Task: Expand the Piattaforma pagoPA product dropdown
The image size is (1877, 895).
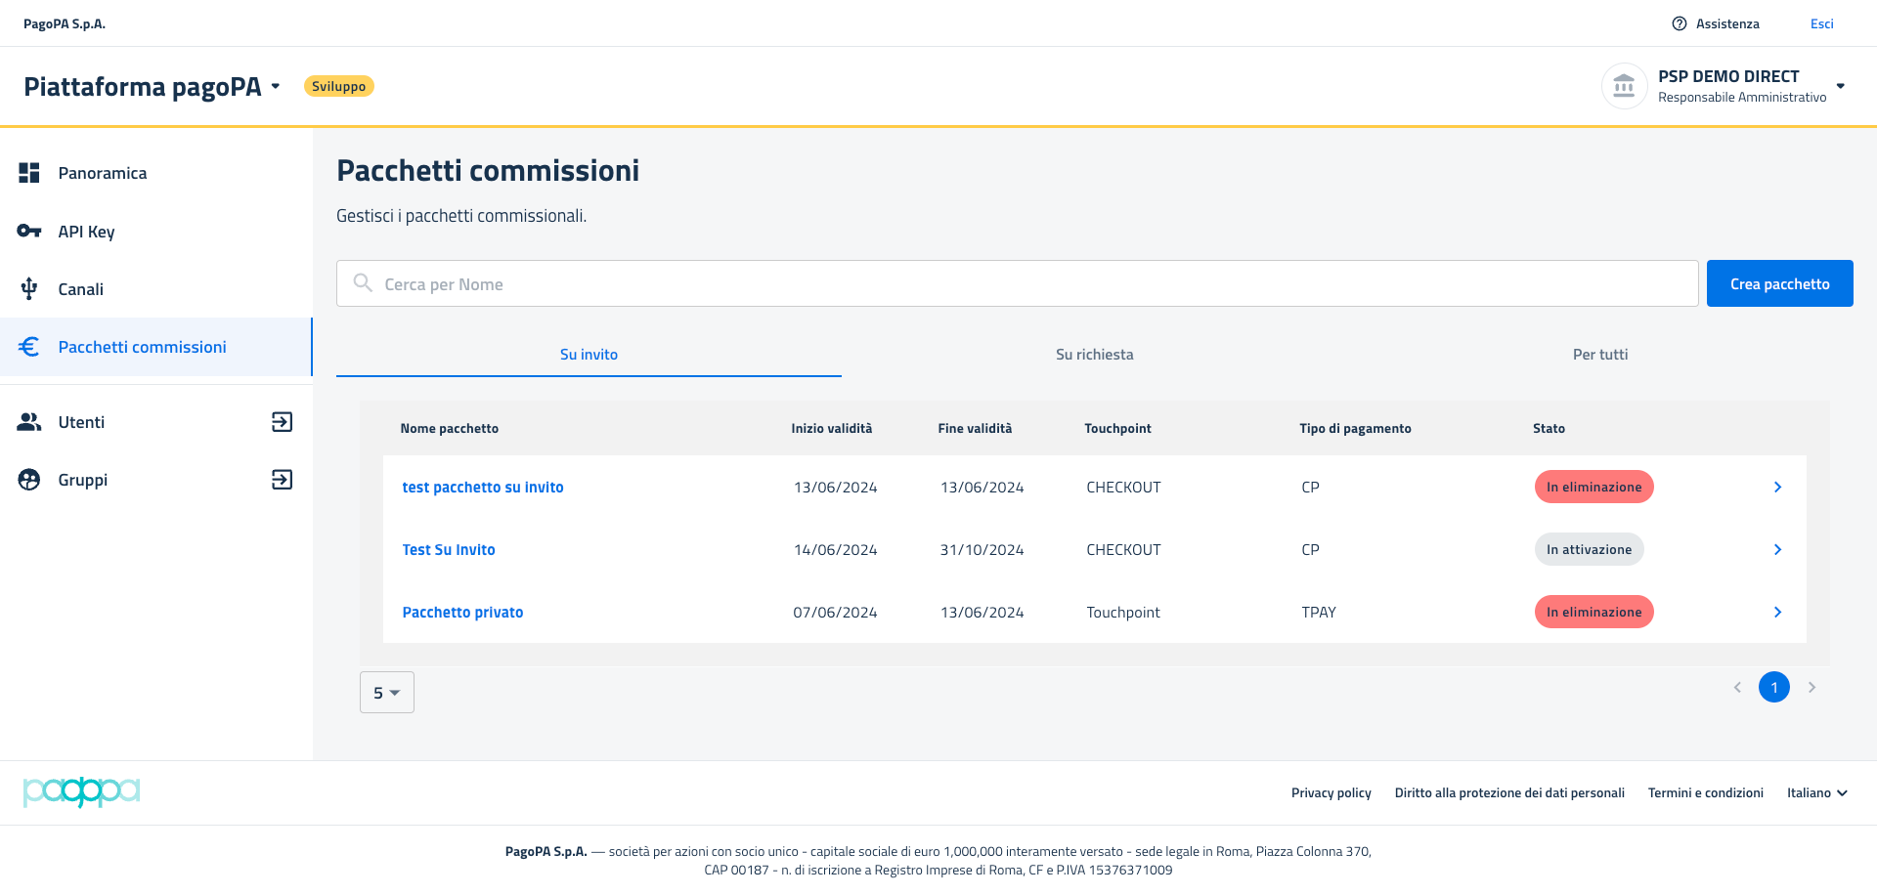Action: pos(276,86)
